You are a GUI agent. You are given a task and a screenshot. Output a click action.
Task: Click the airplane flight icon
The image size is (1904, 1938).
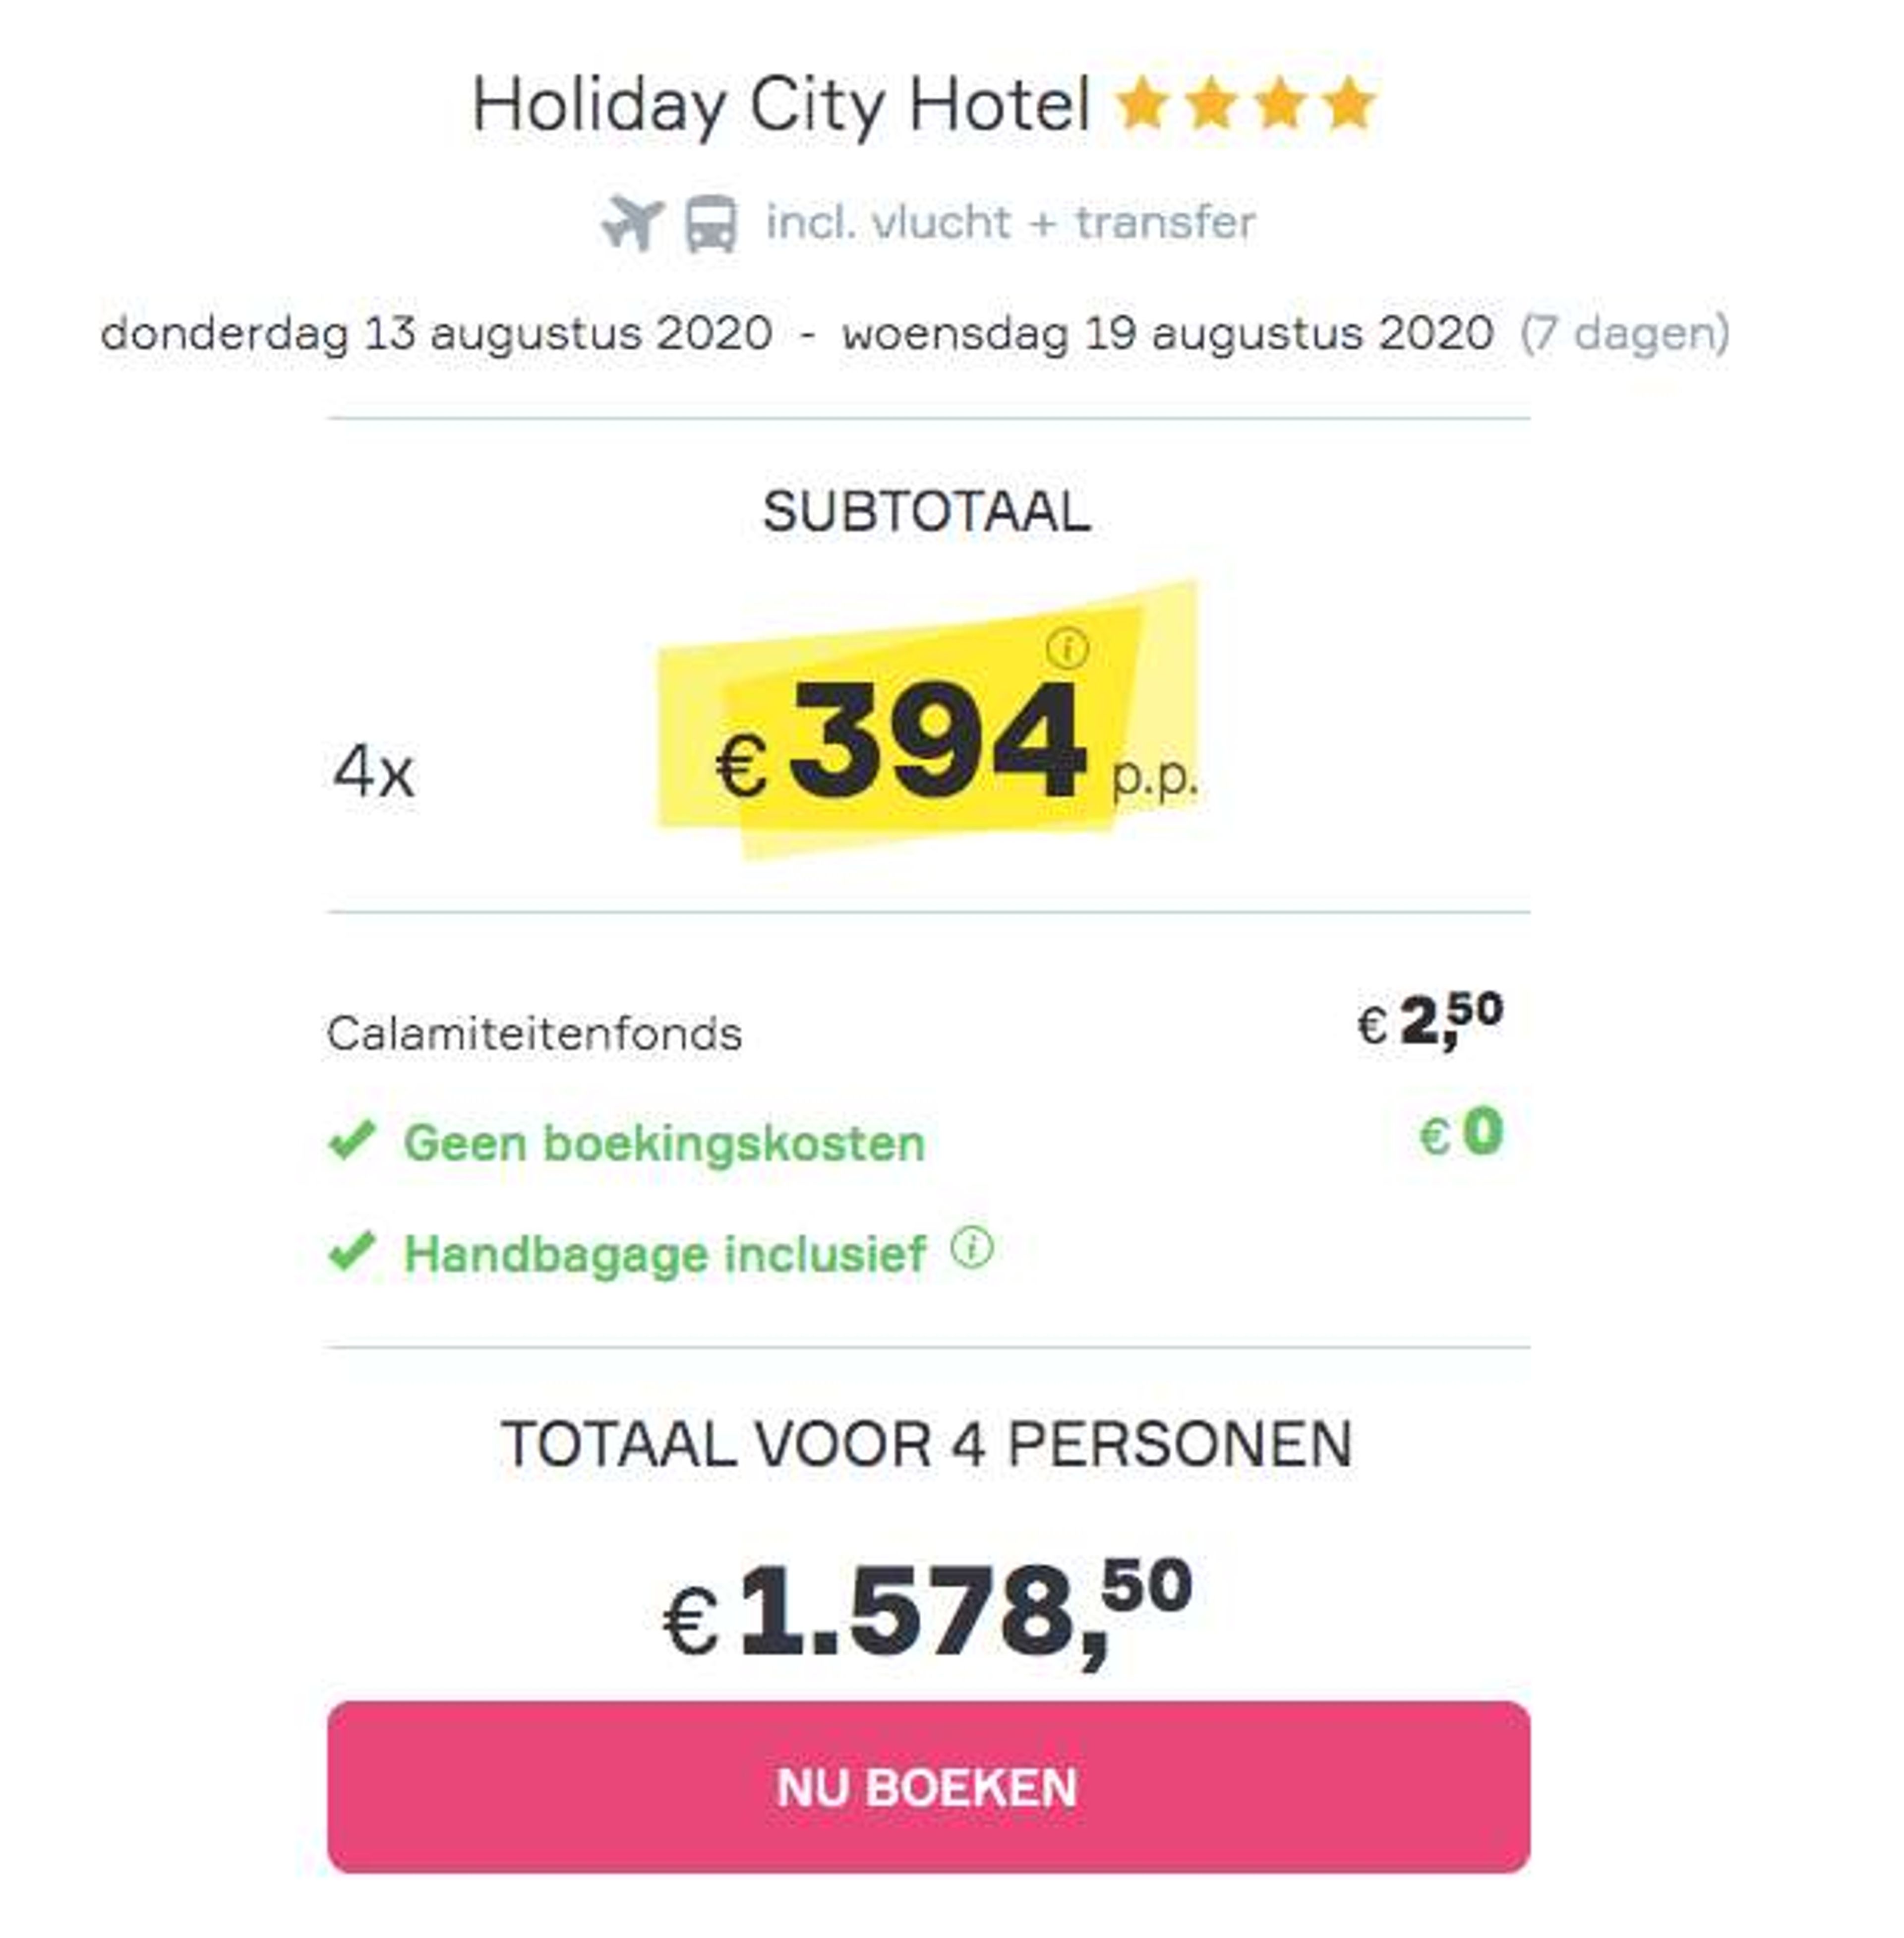pyautogui.click(x=632, y=222)
